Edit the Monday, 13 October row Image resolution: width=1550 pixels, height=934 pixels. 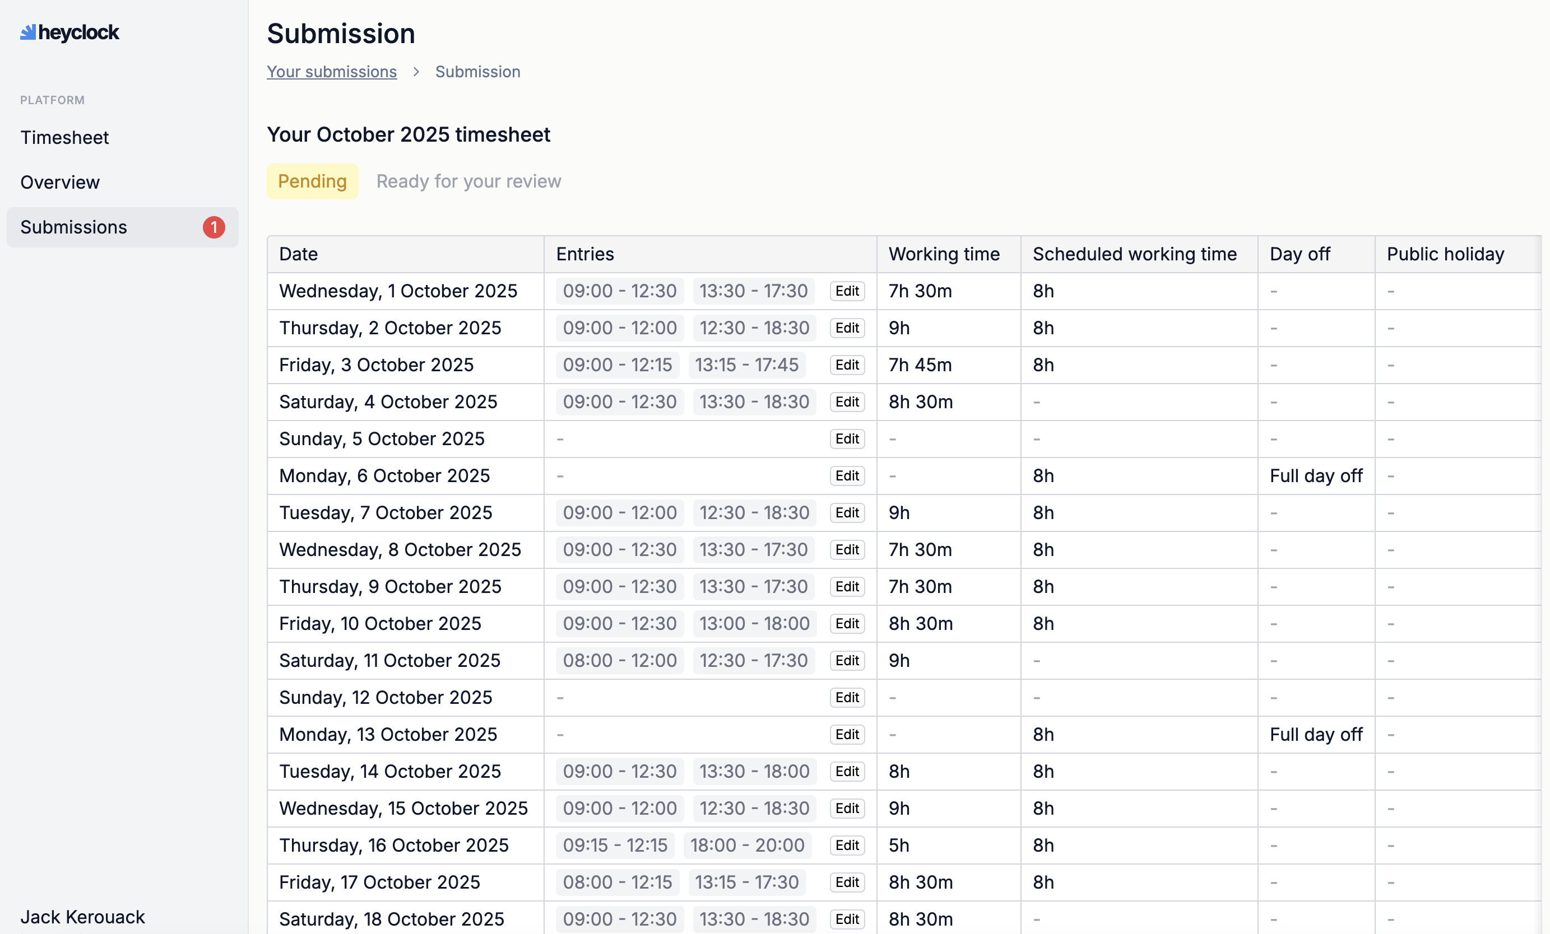point(847,734)
